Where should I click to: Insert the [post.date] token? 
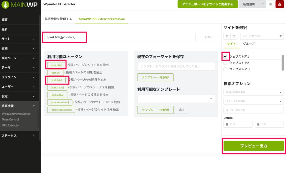click(56, 80)
